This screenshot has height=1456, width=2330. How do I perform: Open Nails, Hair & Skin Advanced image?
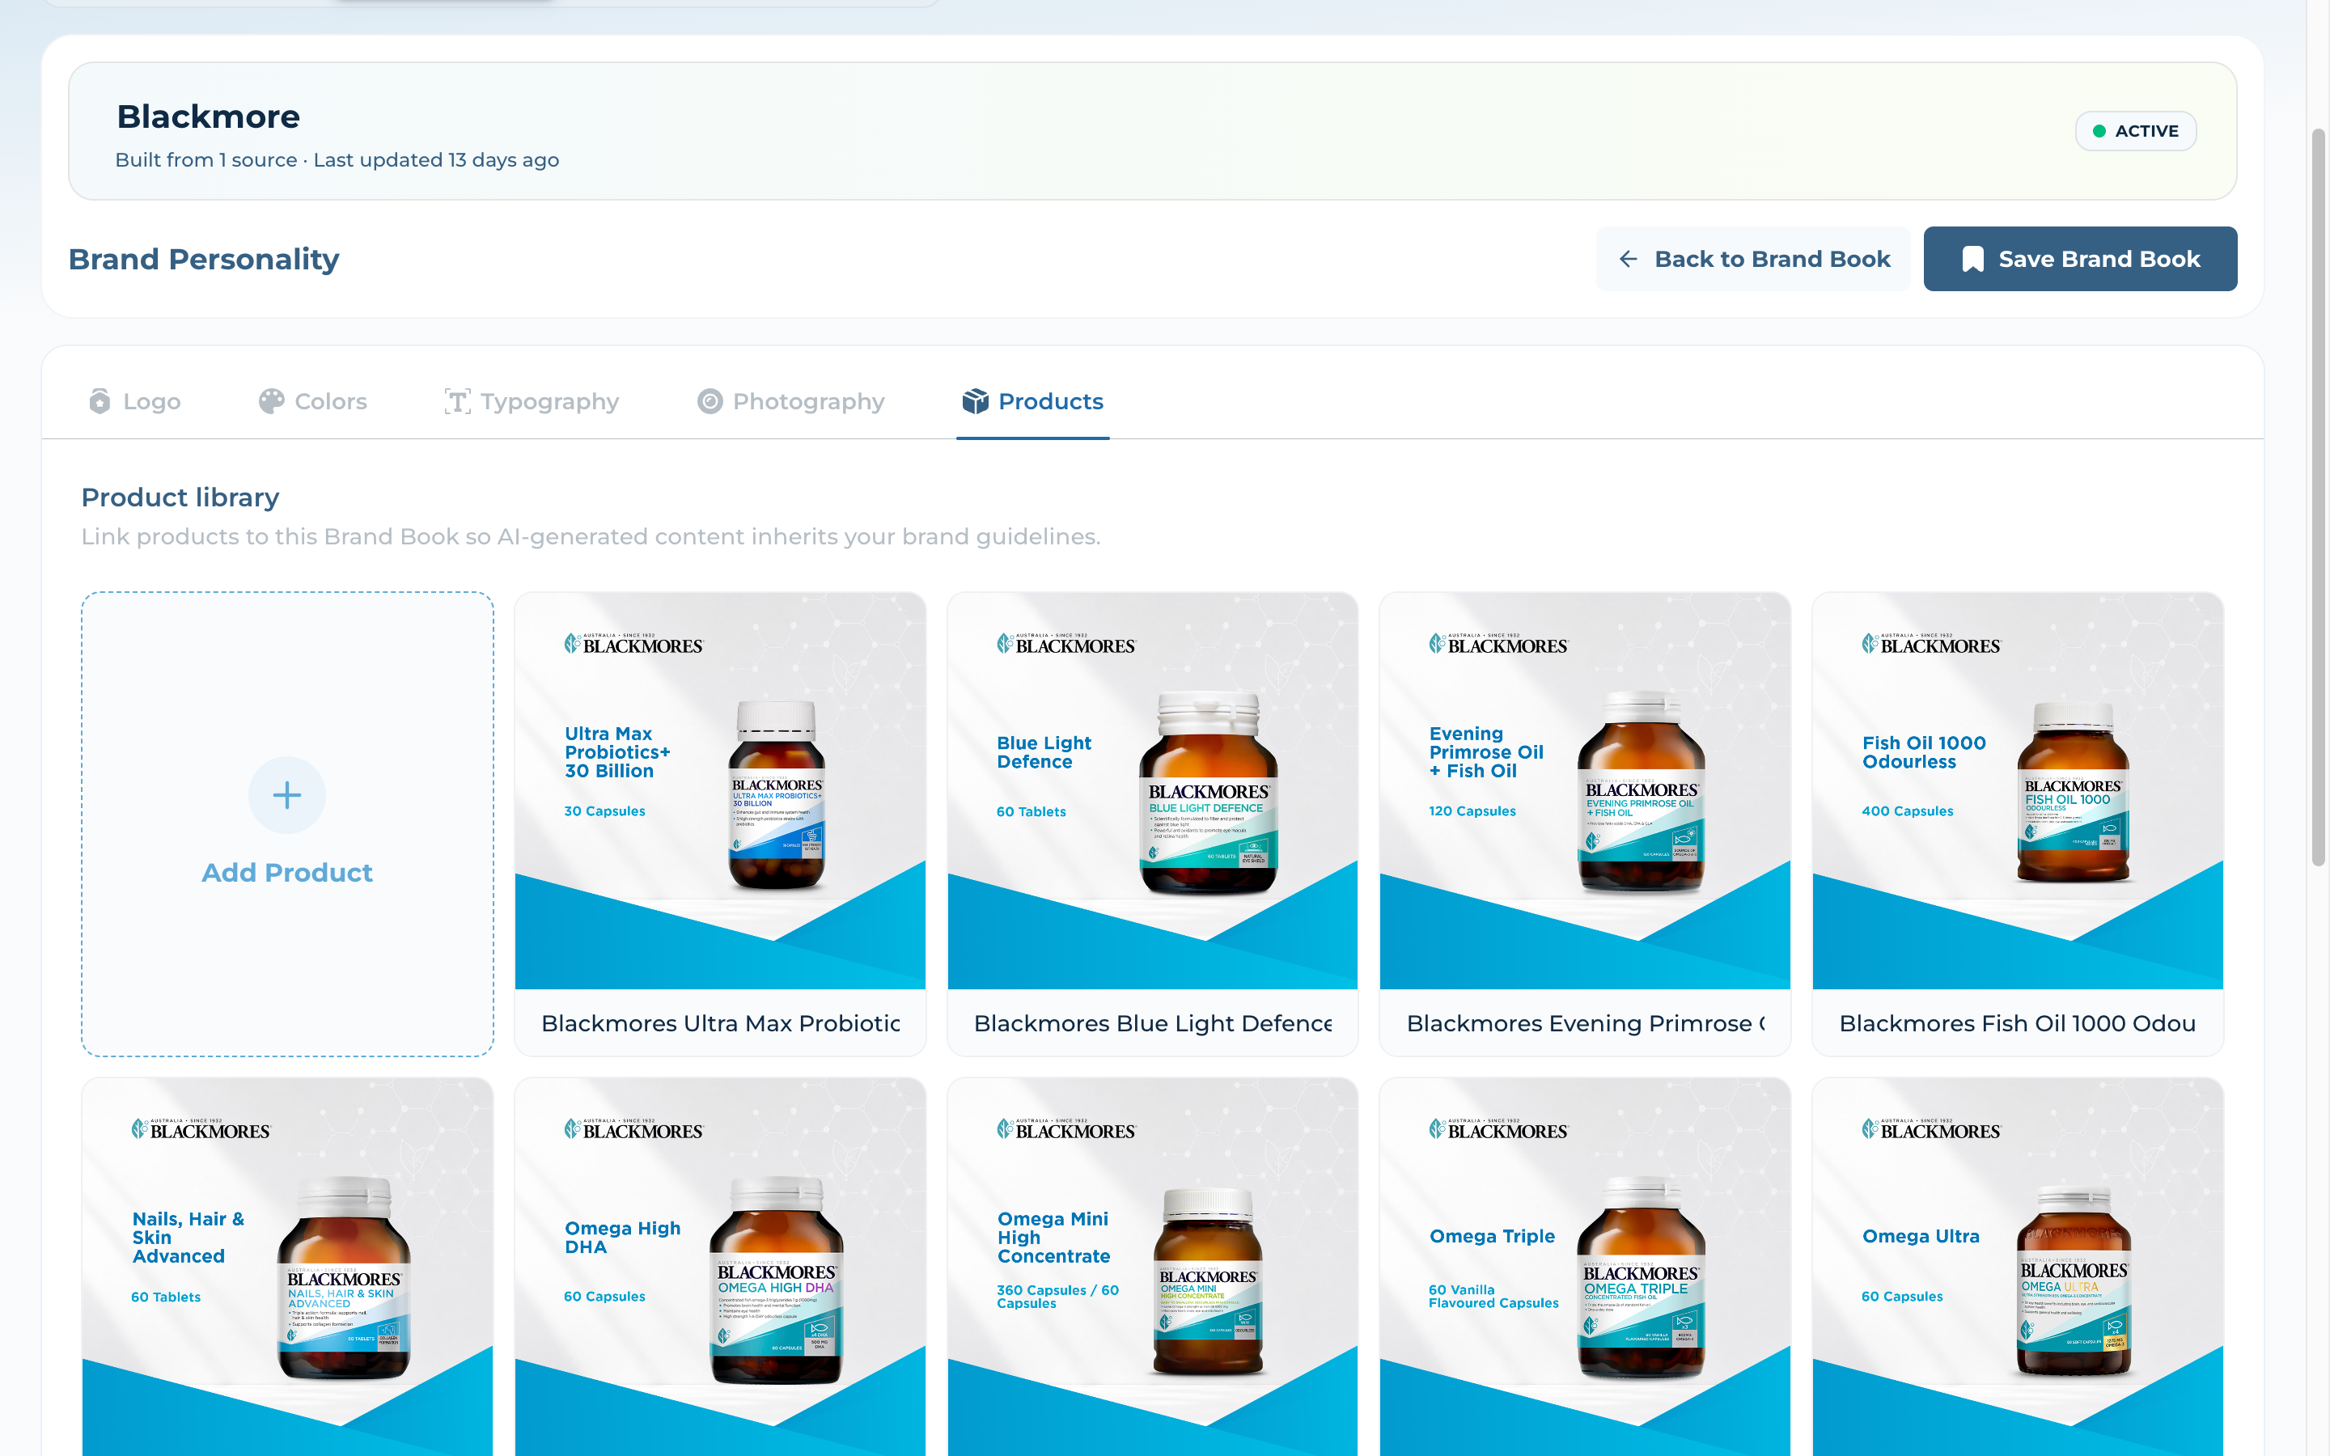(288, 1268)
